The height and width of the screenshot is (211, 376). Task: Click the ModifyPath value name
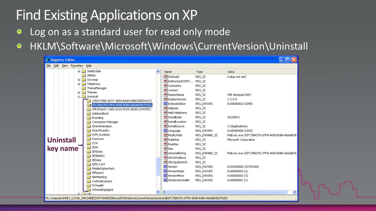[x=175, y=135]
